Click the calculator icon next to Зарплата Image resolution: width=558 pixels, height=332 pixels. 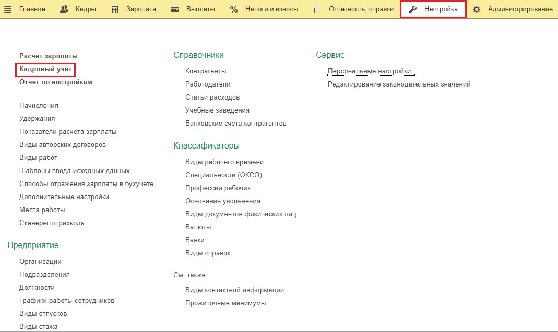point(115,9)
